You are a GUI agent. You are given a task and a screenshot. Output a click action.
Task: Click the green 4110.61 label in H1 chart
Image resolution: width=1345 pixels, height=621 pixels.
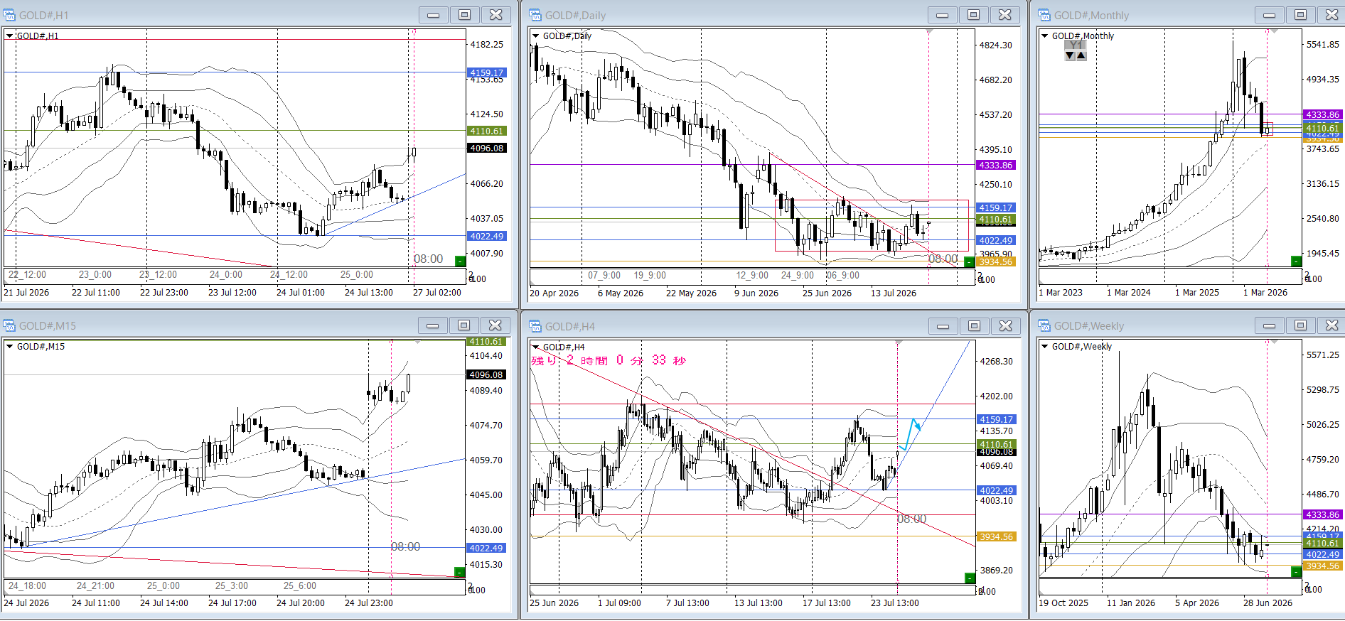pos(486,131)
